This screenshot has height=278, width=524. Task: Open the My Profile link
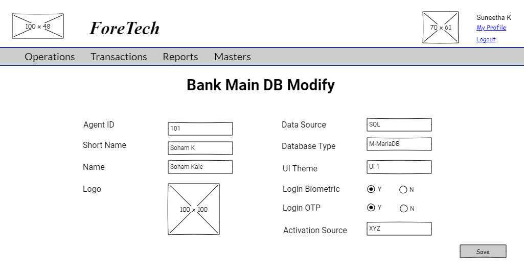[491, 28]
